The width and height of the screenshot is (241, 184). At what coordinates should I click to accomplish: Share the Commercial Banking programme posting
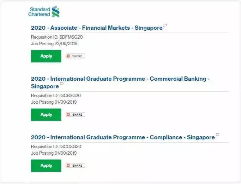[x=75, y=115]
